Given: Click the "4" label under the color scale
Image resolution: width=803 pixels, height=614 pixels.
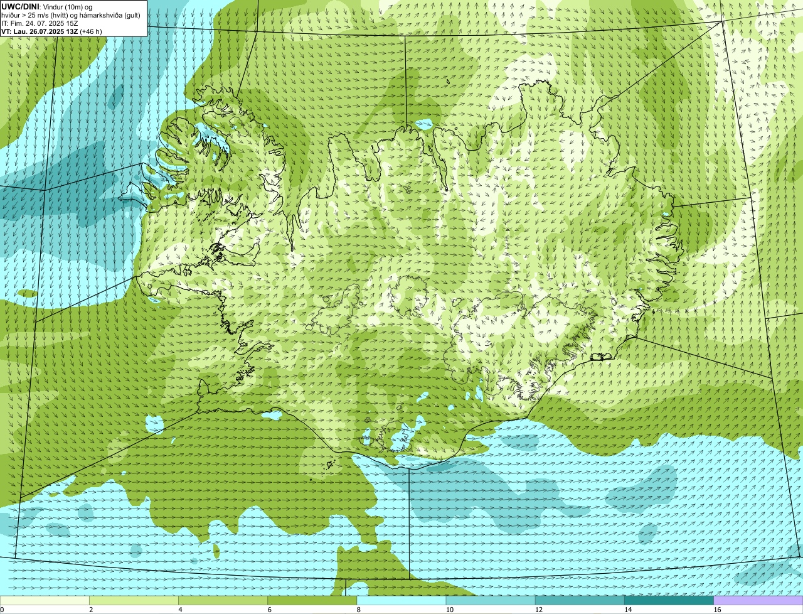Looking at the screenshot, I should pyautogui.click(x=180, y=610).
